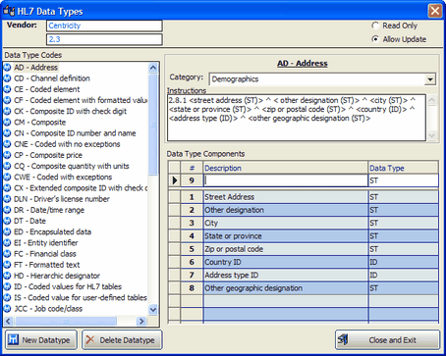This screenshot has height=356, width=446.
Task: Click the version 2.3 input field
Action: [104, 39]
